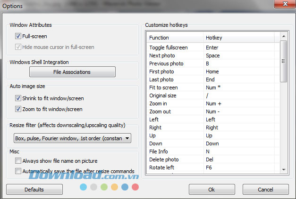
Task: Uncheck Shrink to fit window/screen
Action: 18,98
